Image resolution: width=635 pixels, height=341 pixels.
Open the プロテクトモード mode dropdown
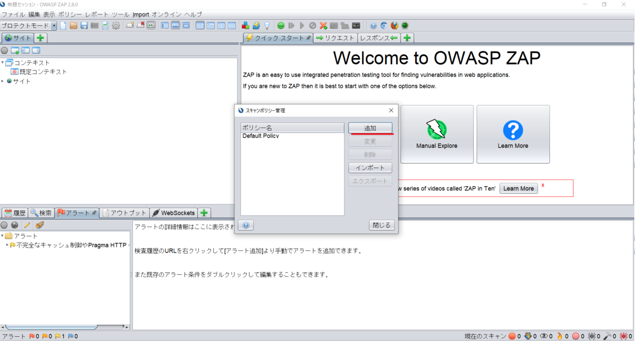pos(29,25)
